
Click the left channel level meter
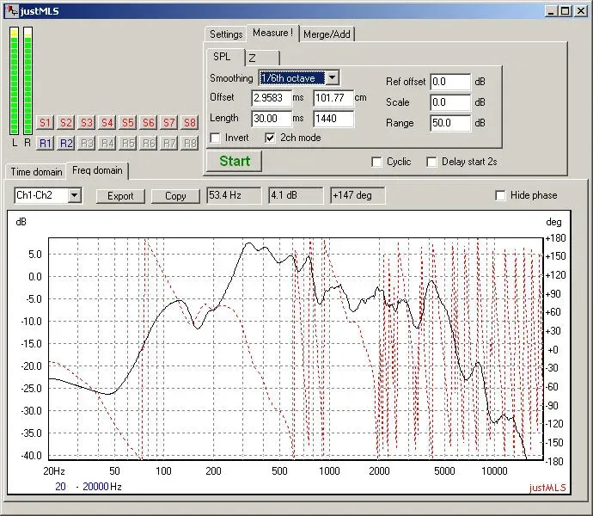point(15,81)
